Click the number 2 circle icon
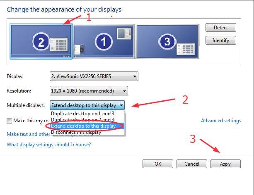 41,41
